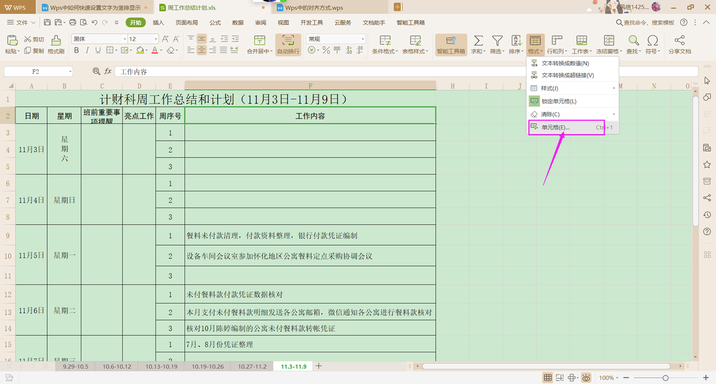Click the AutoSum (求和) sigma icon
Viewport: 716px width, 384px height.
tap(478, 41)
